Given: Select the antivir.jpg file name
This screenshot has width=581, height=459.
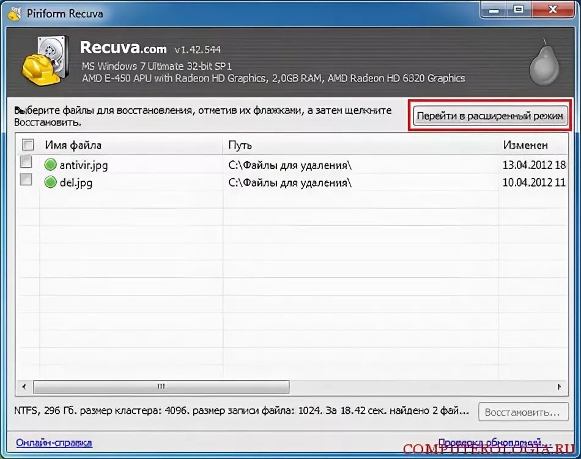Looking at the screenshot, I should pos(84,165).
